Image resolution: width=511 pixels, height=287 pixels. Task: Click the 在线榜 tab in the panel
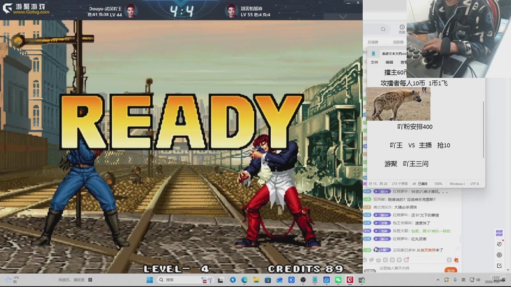(373, 42)
